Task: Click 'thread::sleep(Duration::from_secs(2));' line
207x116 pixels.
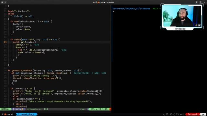Action: pos(38,78)
